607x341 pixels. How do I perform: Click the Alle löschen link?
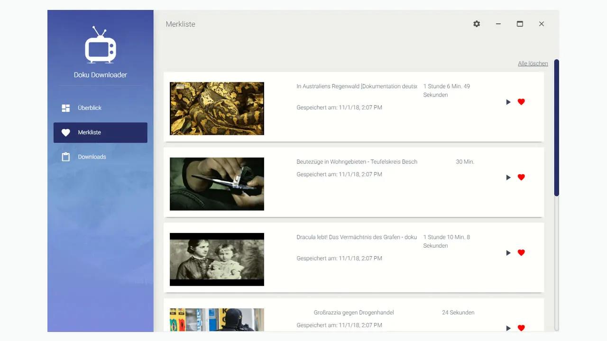533,63
